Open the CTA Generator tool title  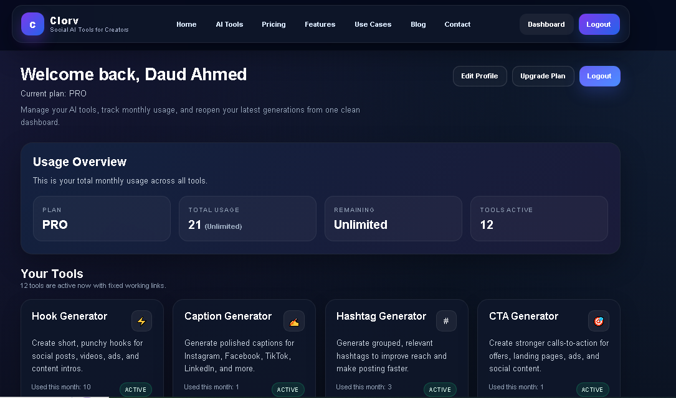click(x=523, y=317)
